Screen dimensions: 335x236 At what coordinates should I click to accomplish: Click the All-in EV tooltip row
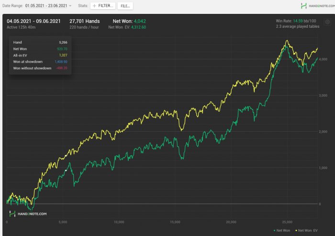click(40, 55)
